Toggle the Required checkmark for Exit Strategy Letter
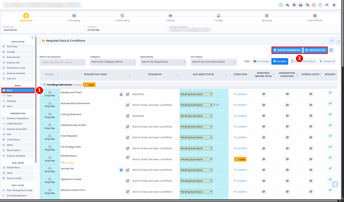344x202 pixels. click(330, 147)
